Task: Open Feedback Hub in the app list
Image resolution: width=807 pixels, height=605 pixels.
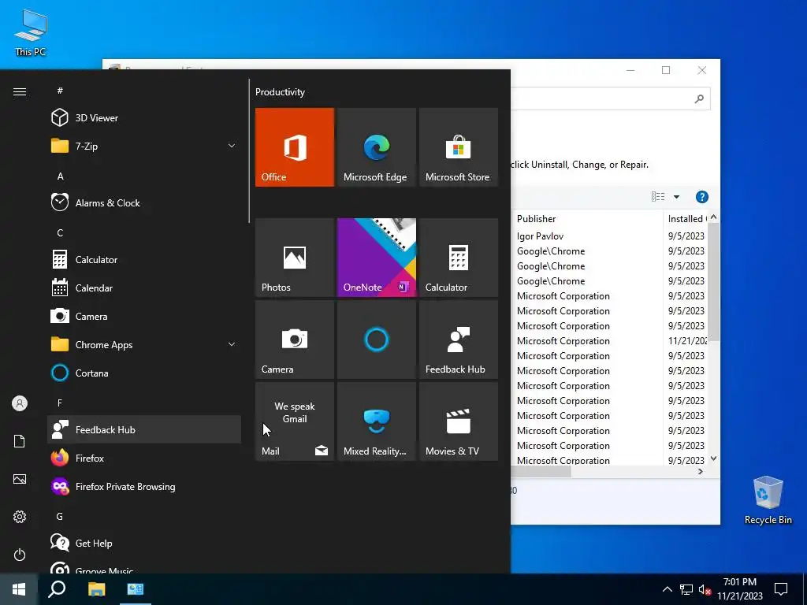Action: click(144, 429)
